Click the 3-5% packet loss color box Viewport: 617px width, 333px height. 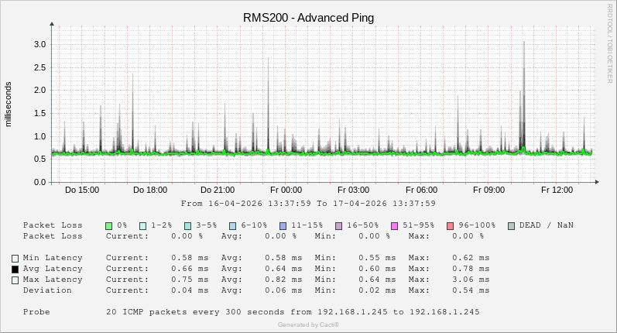(188, 225)
